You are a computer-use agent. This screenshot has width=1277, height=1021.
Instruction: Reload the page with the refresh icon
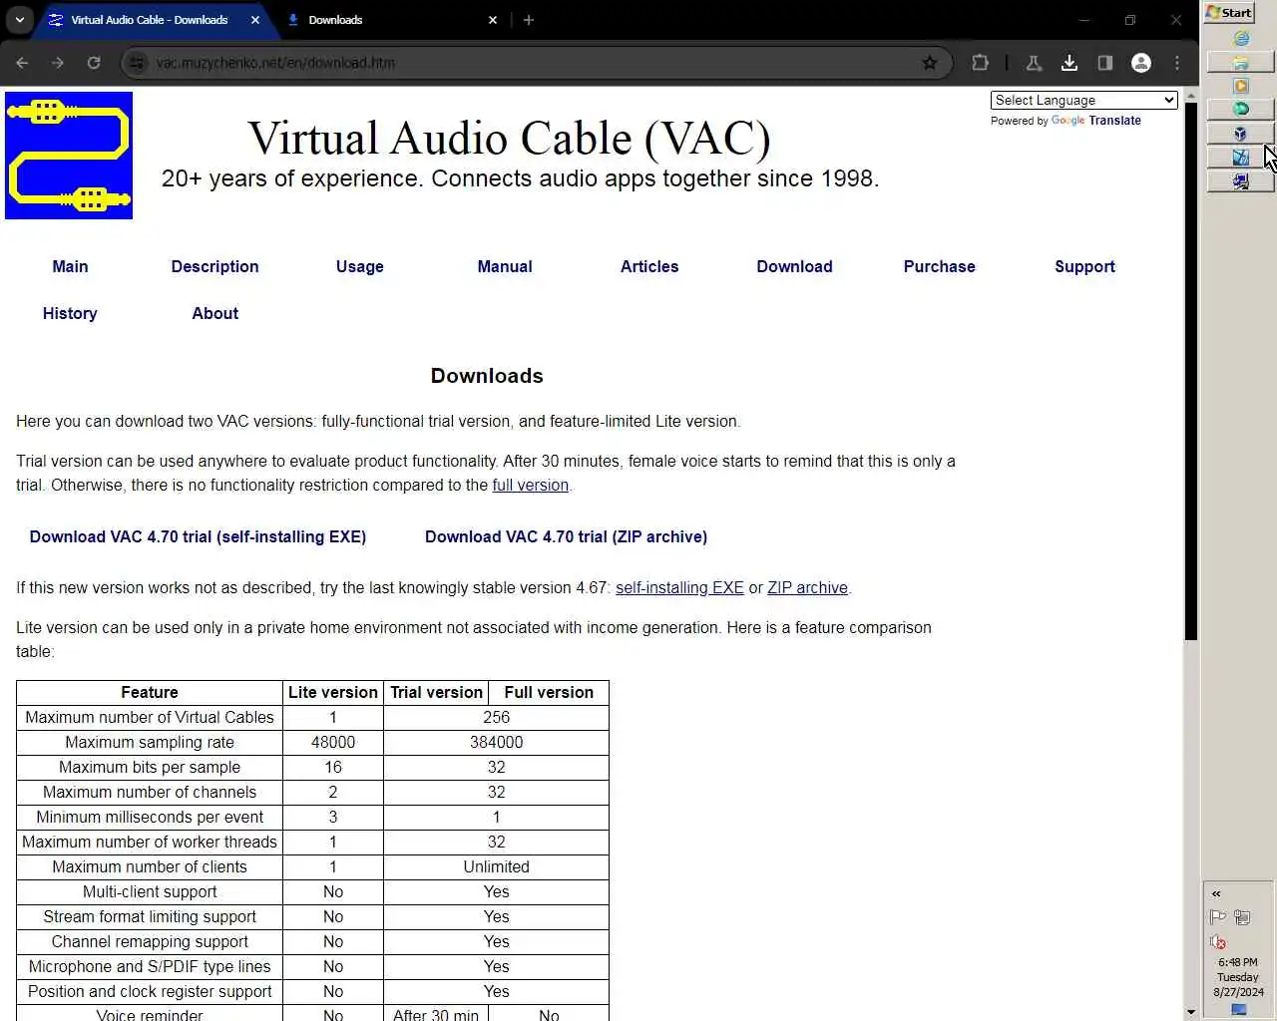pos(94,63)
